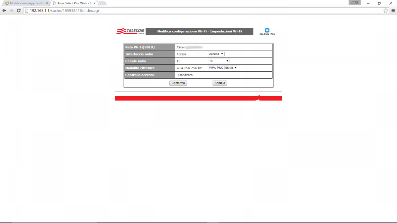Click the address bar URL field
This screenshot has width=397, height=223.
pyautogui.click(x=198, y=11)
